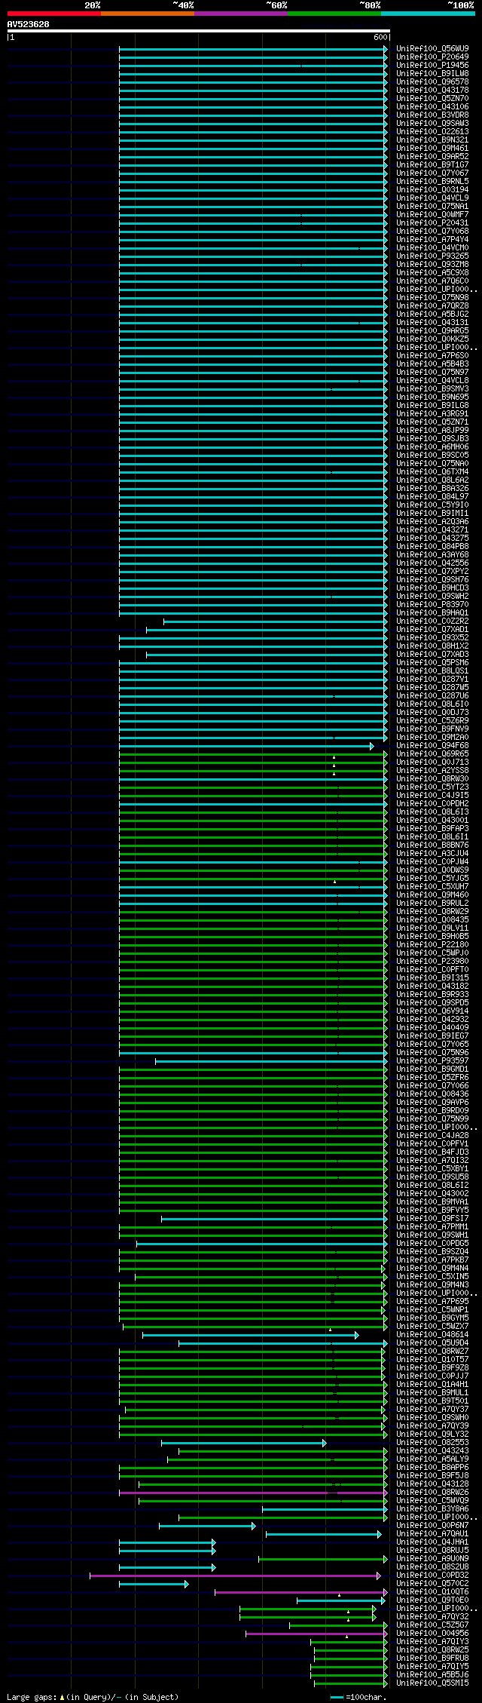Select the UniRef100_A8JP99 label
This screenshot has height=1703, width=482.
point(432,430)
